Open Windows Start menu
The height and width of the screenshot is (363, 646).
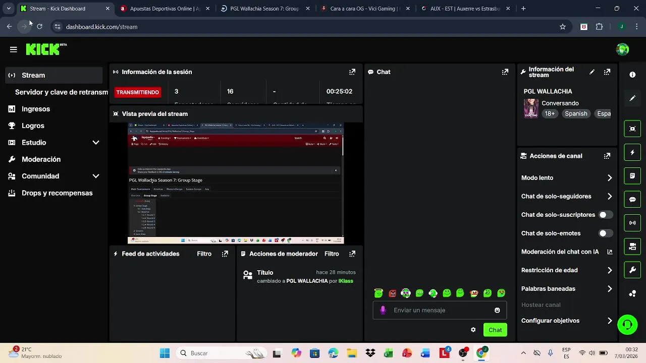[x=165, y=353]
